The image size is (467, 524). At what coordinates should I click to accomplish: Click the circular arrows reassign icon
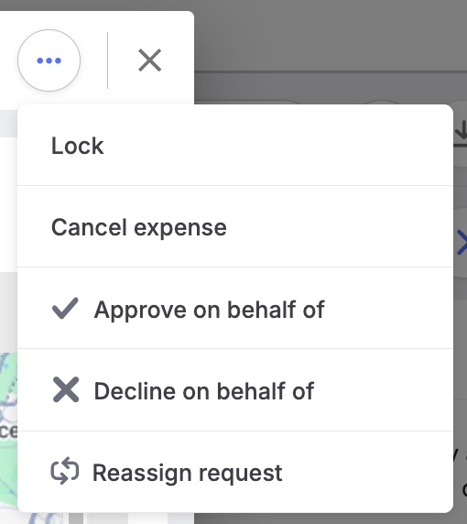coord(65,471)
